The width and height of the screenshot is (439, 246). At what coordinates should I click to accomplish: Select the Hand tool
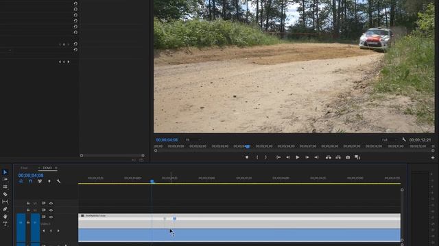[5, 216]
